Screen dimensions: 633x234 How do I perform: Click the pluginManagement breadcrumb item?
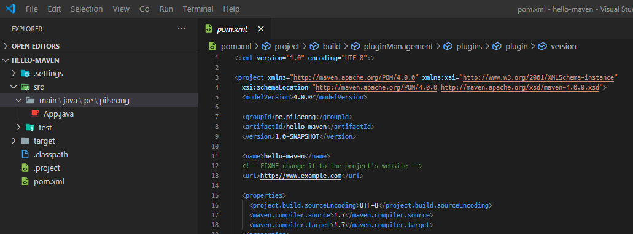click(398, 47)
